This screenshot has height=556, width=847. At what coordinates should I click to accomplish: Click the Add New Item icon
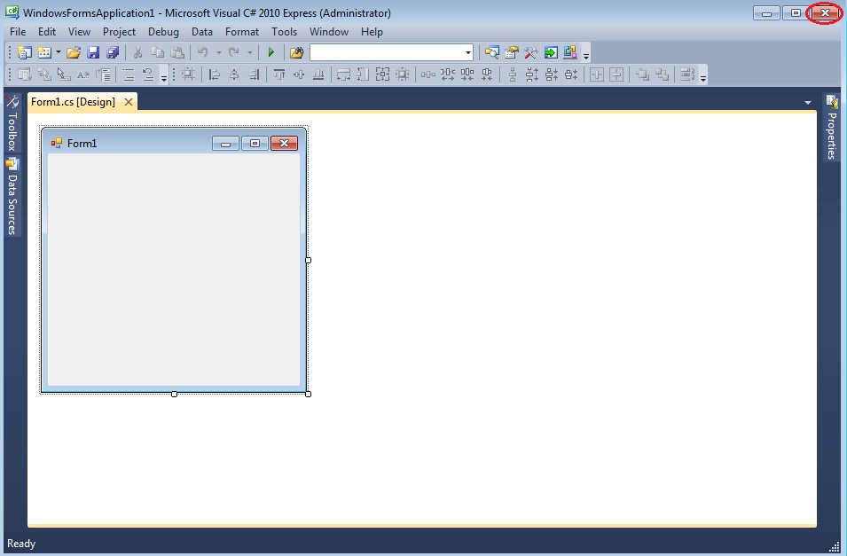(43, 52)
